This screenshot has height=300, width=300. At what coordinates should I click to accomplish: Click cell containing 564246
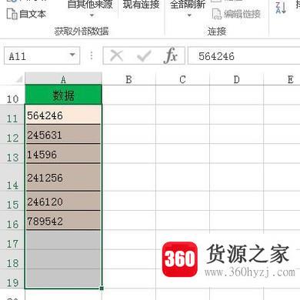point(63,115)
